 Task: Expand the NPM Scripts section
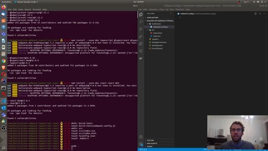[x=160, y=143]
